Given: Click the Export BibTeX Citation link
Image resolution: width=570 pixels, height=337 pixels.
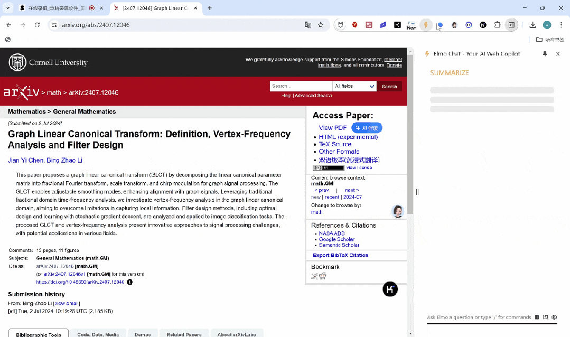Looking at the screenshot, I should click(x=341, y=255).
